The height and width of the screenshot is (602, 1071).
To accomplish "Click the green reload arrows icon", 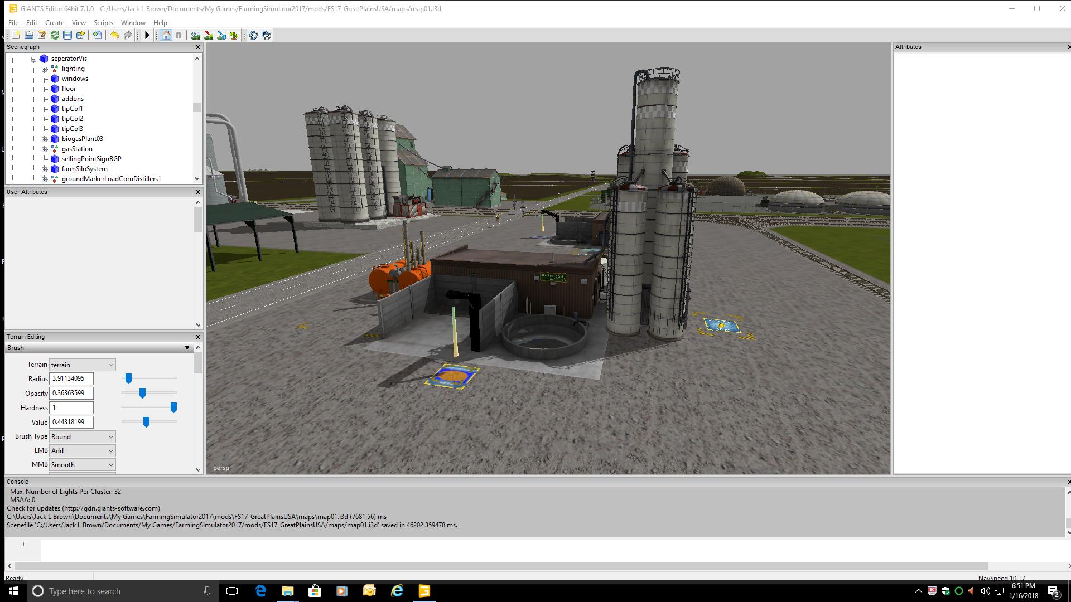I will pos(55,35).
